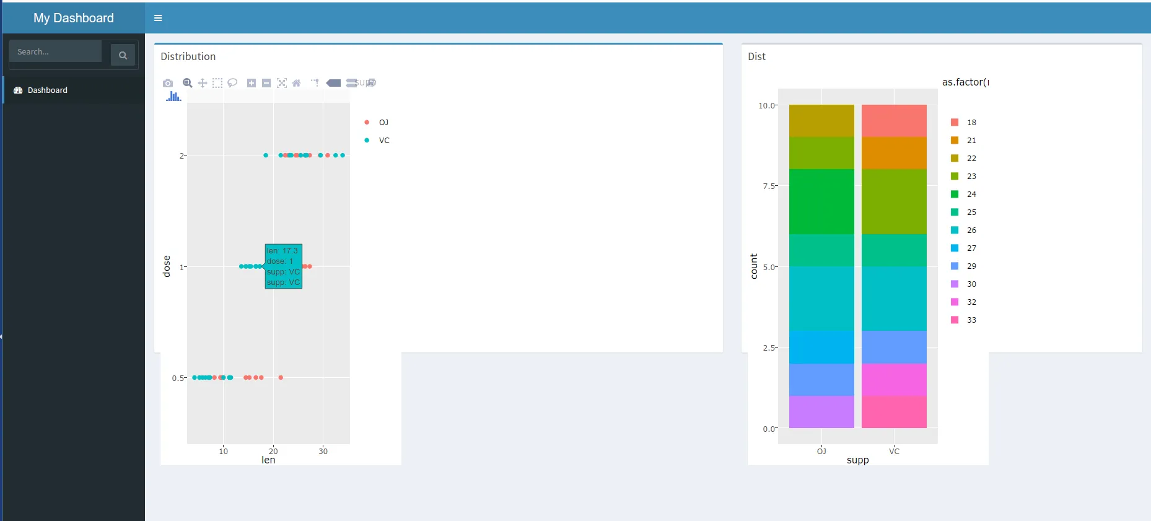Enable show closest data on hover

pos(333,83)
